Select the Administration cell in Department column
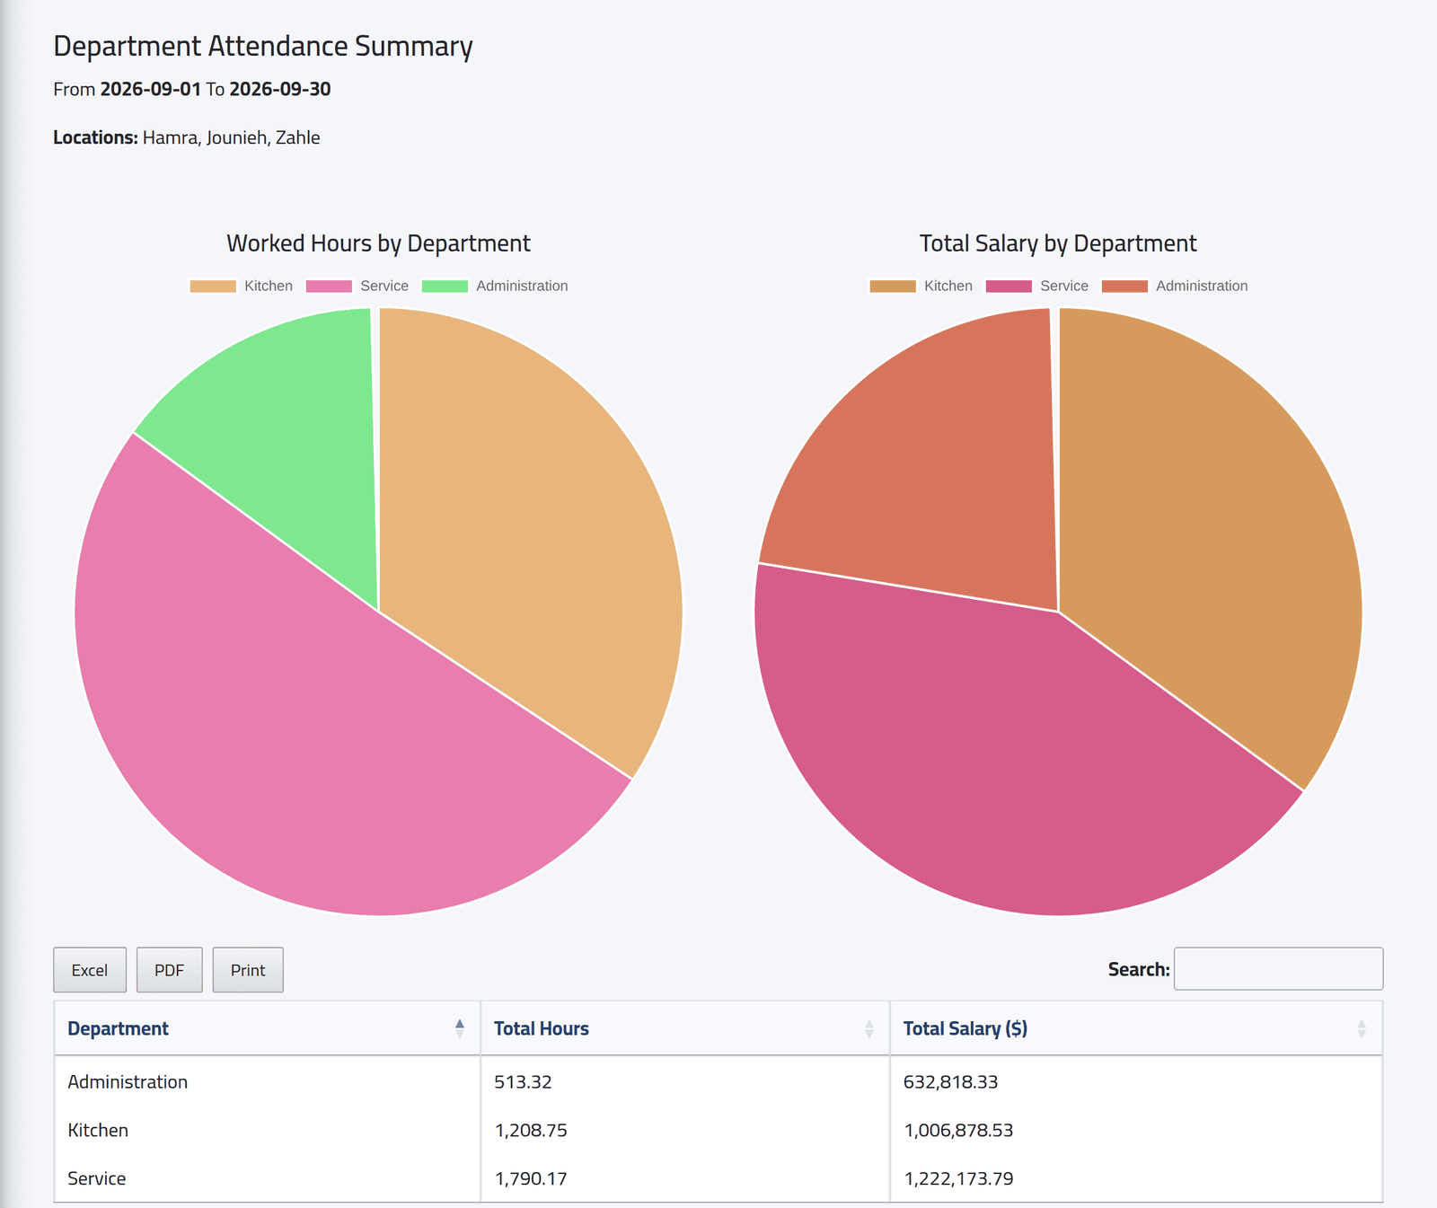This screenshot has height=1208, width=1437. (128, 1081)
